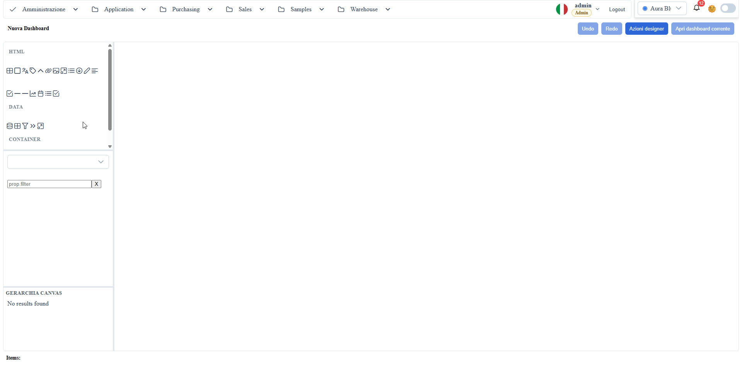Select the check-square icon after the list icon
Screen dimensions: 742x365
click(x=56, y=93)
